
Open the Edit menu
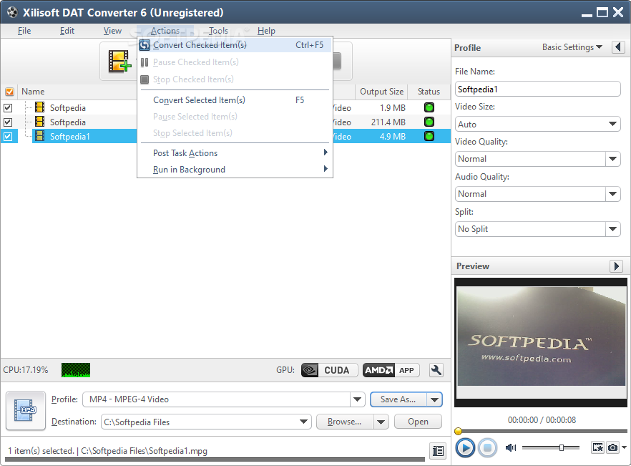[x=67, y=31]
